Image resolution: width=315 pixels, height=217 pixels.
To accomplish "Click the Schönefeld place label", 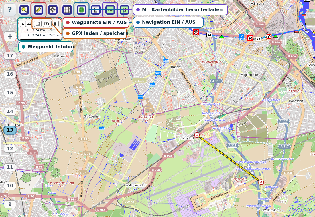I will [x=186, y=138].
